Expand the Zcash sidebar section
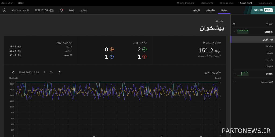The image size is (275, 137). pos(234,74)
